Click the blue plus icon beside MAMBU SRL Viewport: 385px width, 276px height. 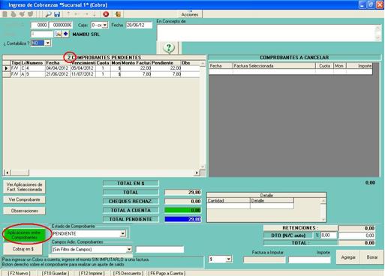coord(65,34)
